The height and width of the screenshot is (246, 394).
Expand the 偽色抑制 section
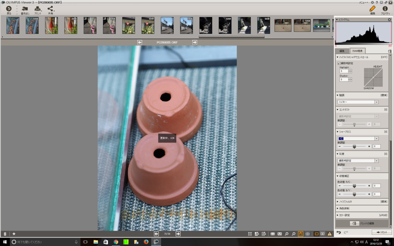[x=337, y=208]
